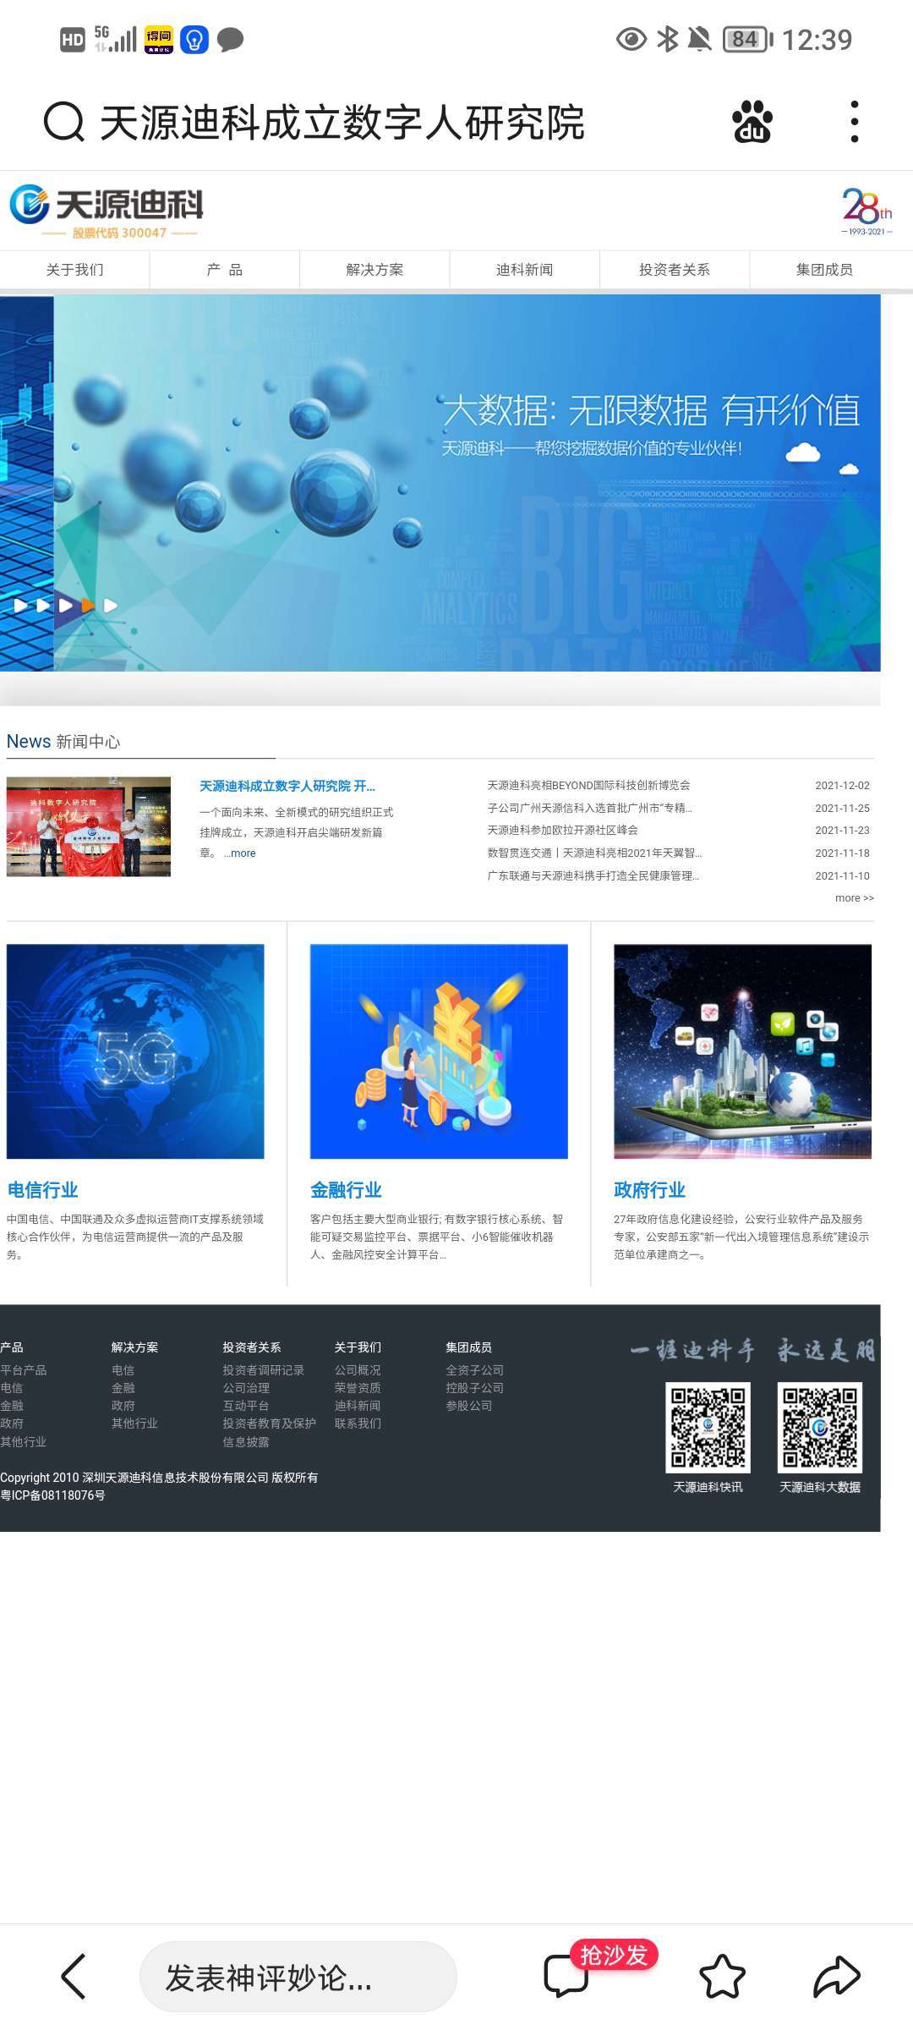Open 关于我们 navigation menu
Screen dimensions: 913x2030
click(74, 270)
